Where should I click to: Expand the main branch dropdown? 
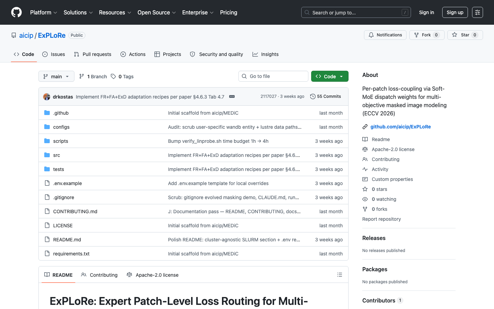pyautogui.click(x=56, y=76)
